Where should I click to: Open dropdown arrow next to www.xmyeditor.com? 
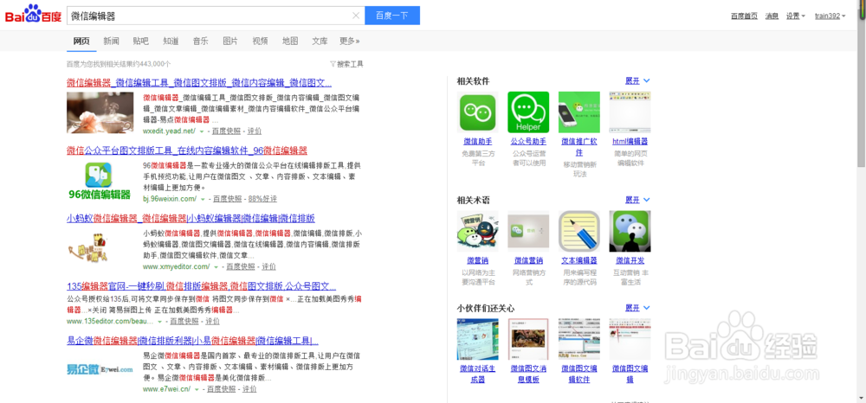pos(216,267)
